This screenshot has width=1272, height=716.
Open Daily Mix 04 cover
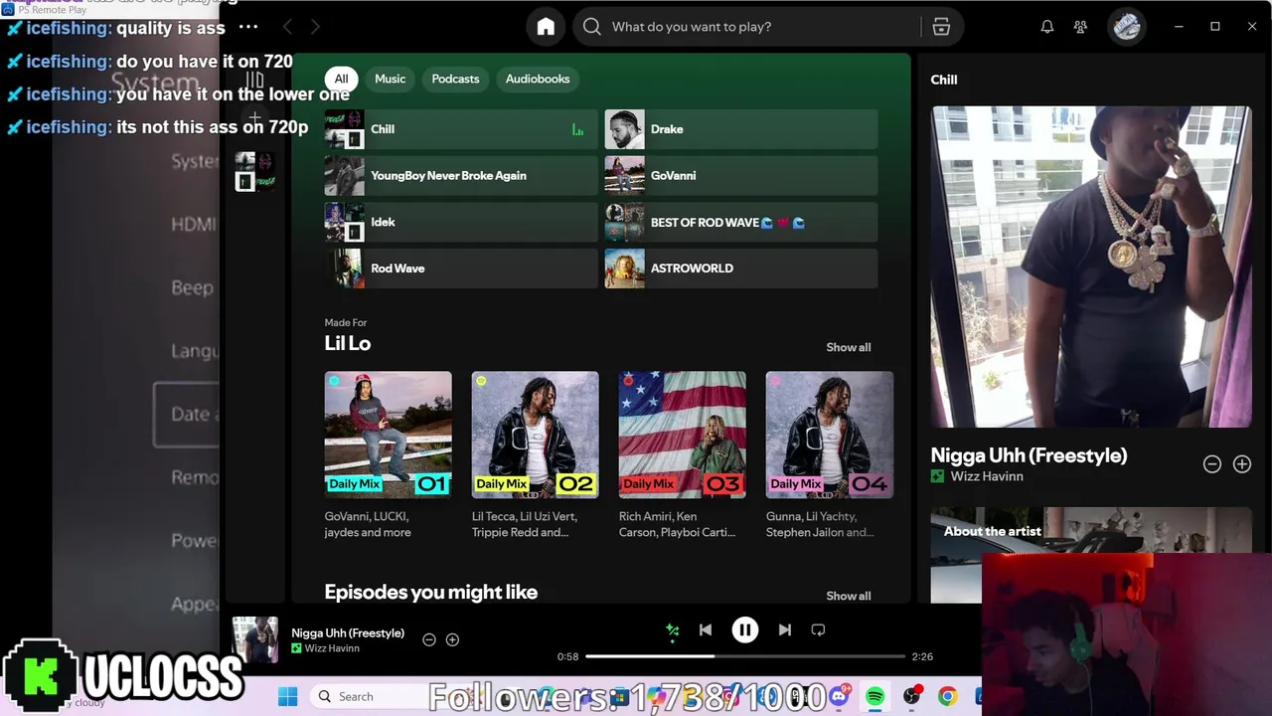830,435
